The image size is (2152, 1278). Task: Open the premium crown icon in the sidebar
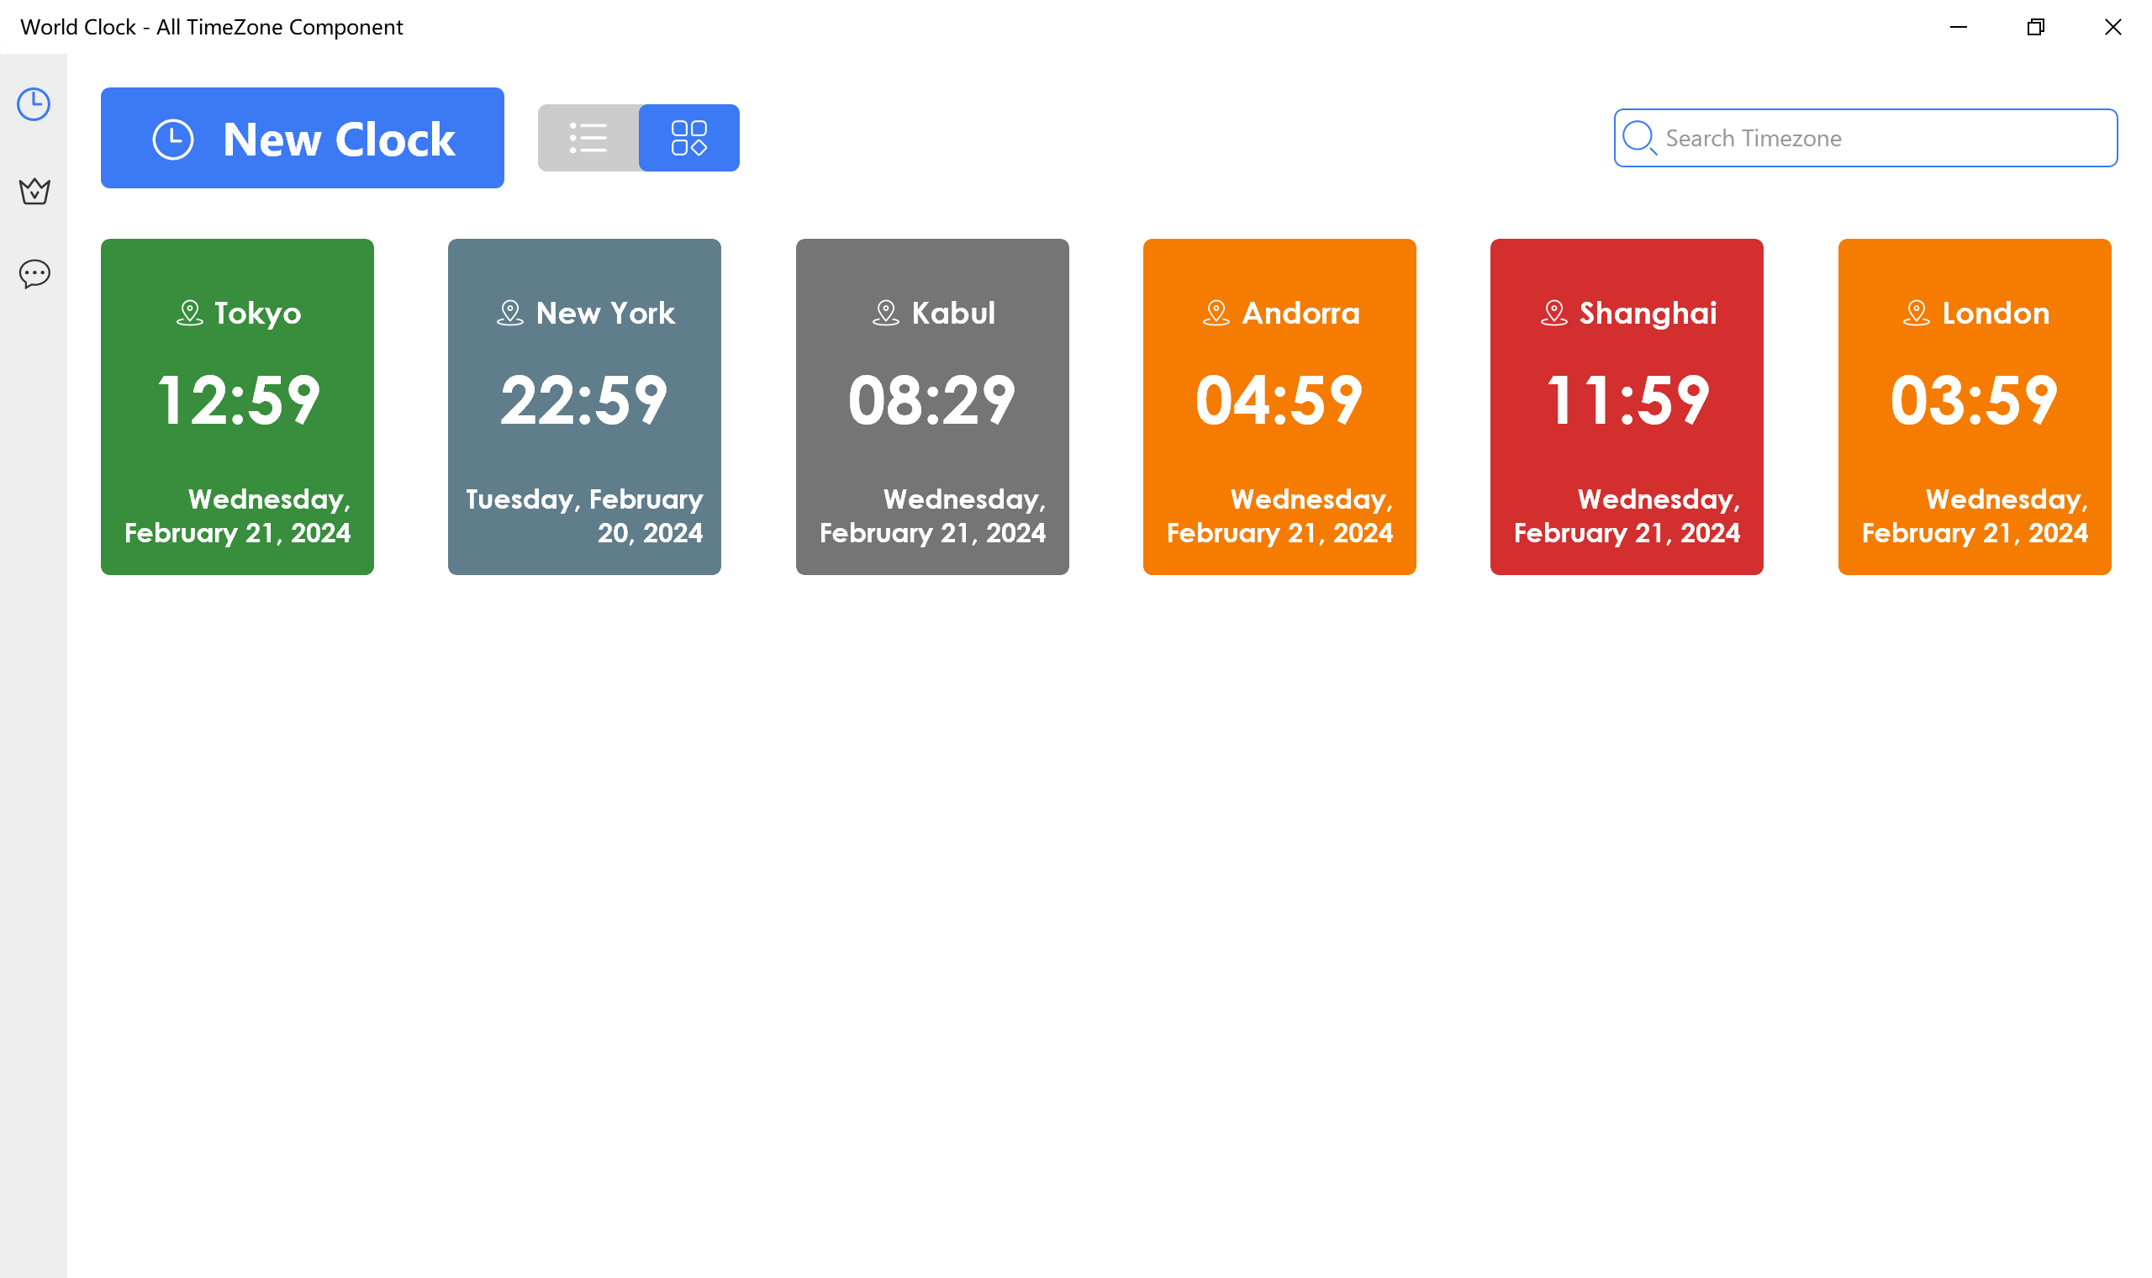click(34, 191)
